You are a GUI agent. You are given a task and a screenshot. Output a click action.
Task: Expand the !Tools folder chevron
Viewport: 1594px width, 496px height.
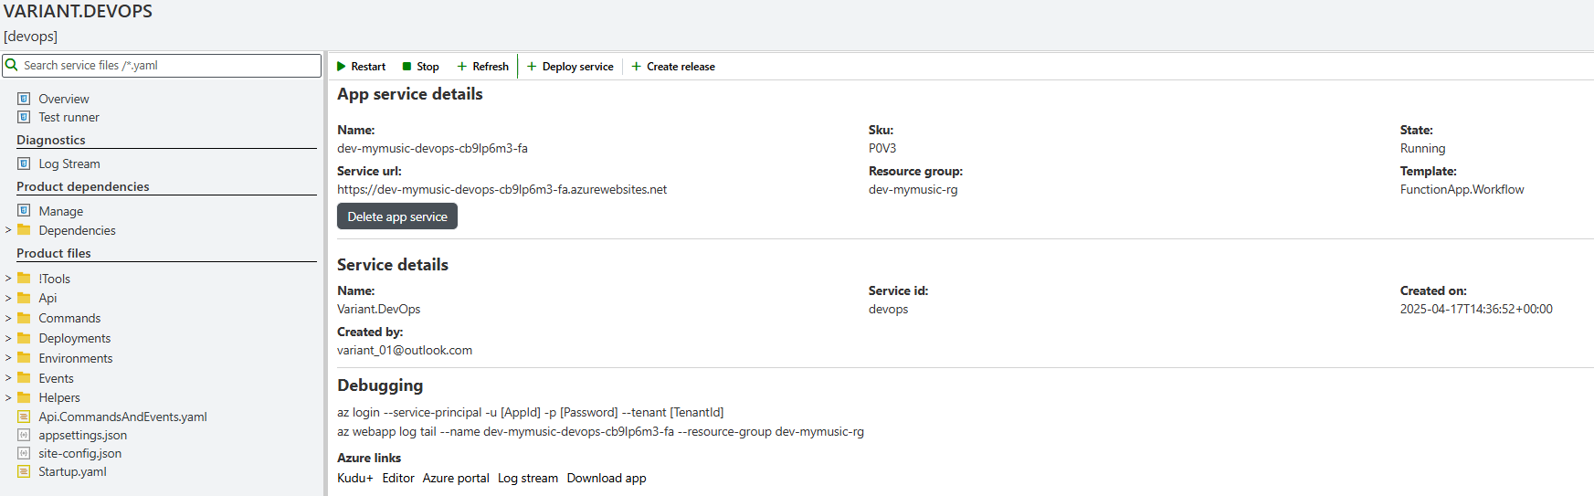(x=8, y=279)
